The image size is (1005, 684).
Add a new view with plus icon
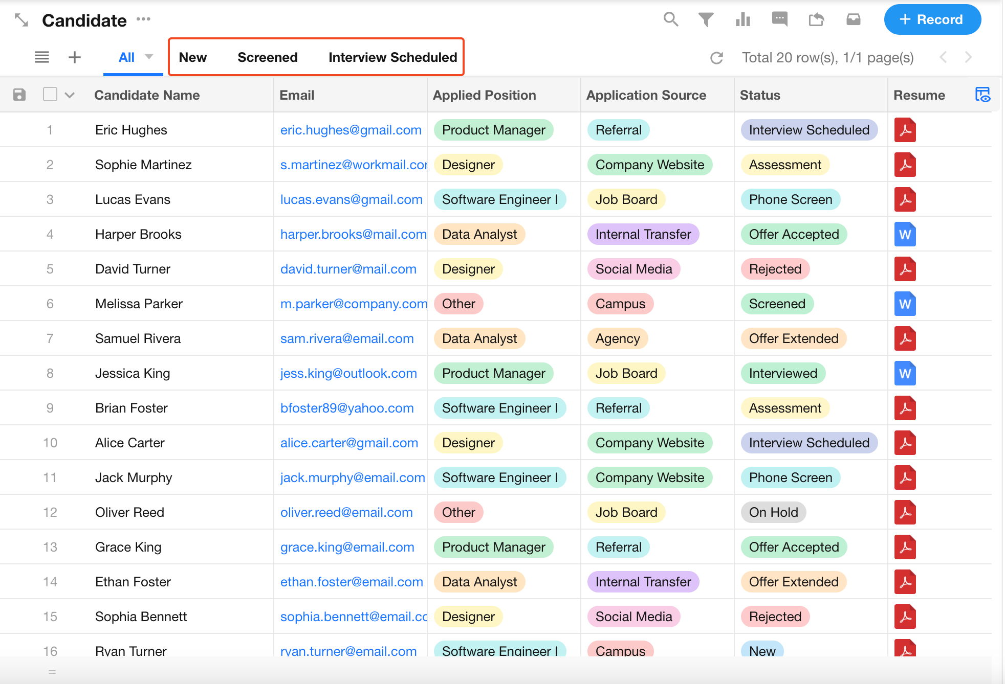click(x=75, y=57)
